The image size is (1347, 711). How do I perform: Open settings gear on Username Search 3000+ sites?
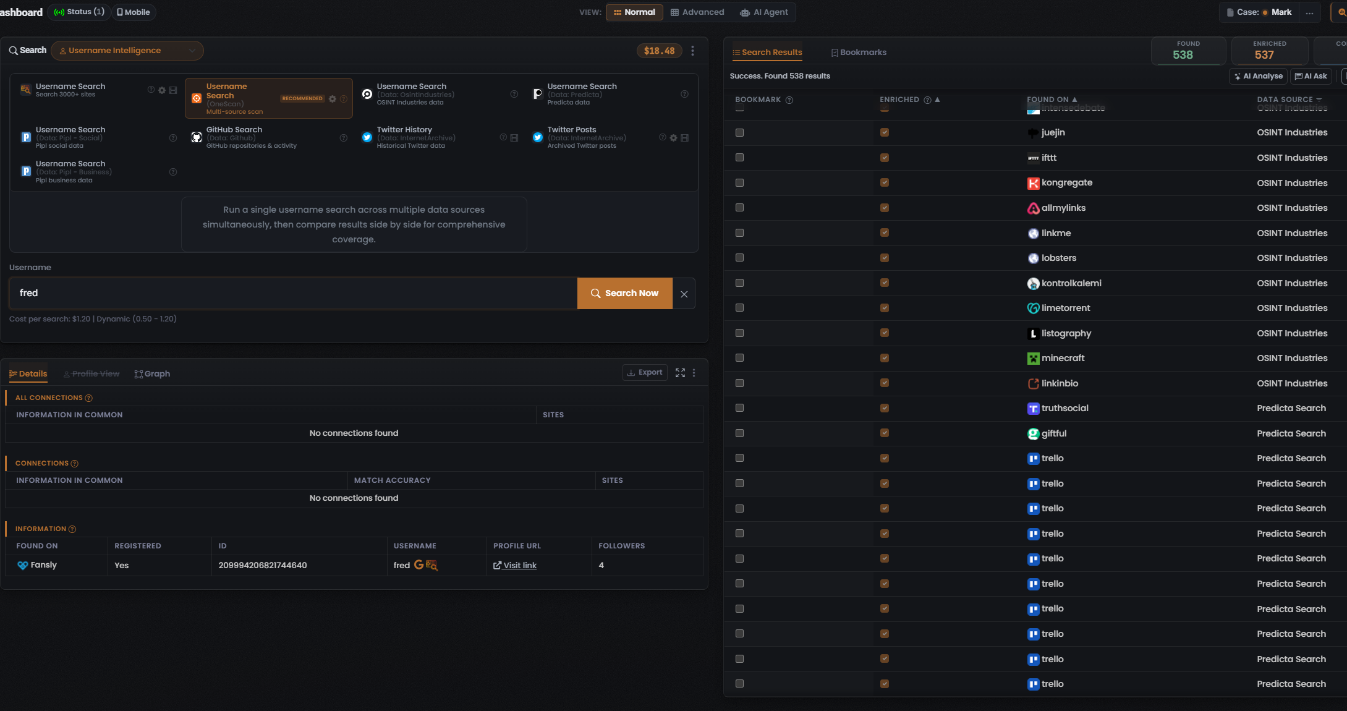(162, 90)
